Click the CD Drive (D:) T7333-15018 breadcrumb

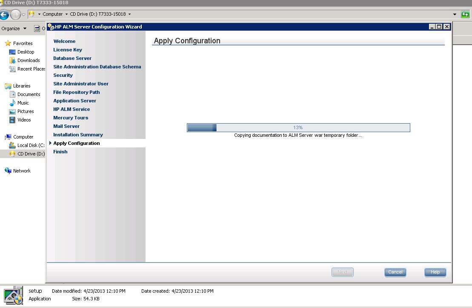click(98, 14)
